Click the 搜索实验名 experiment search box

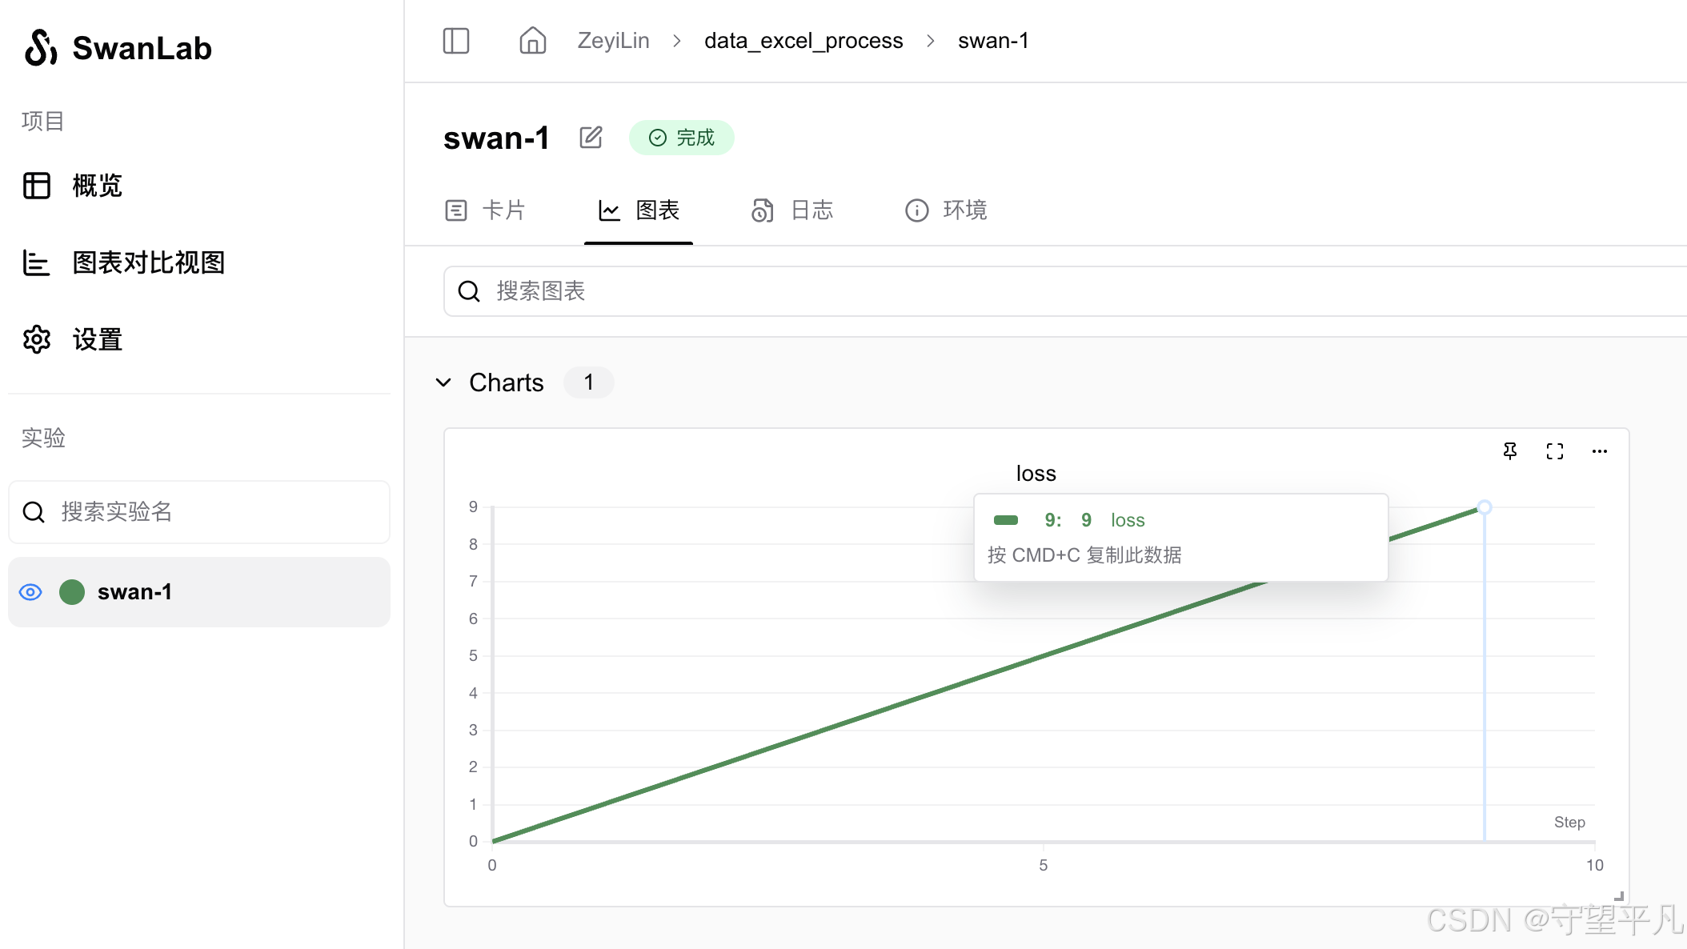[198, 512]
